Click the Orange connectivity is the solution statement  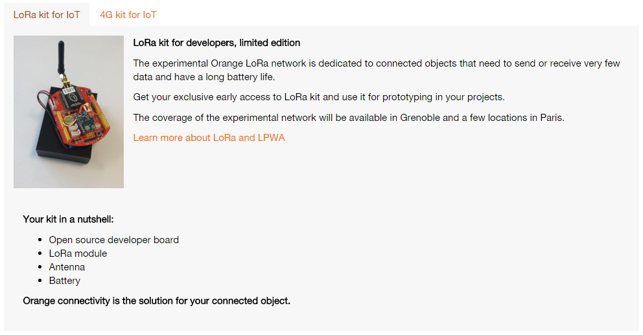point(156,301)
